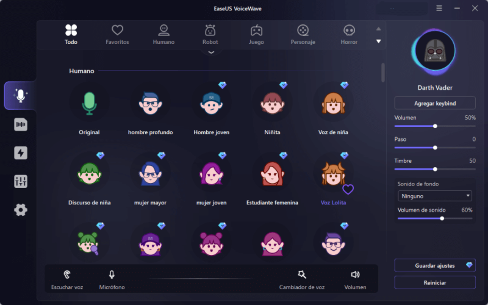Open the audio file waveform sidebar icon
Image resolution: width=488 pixels, height=305 pixels.
coord(21,124)
